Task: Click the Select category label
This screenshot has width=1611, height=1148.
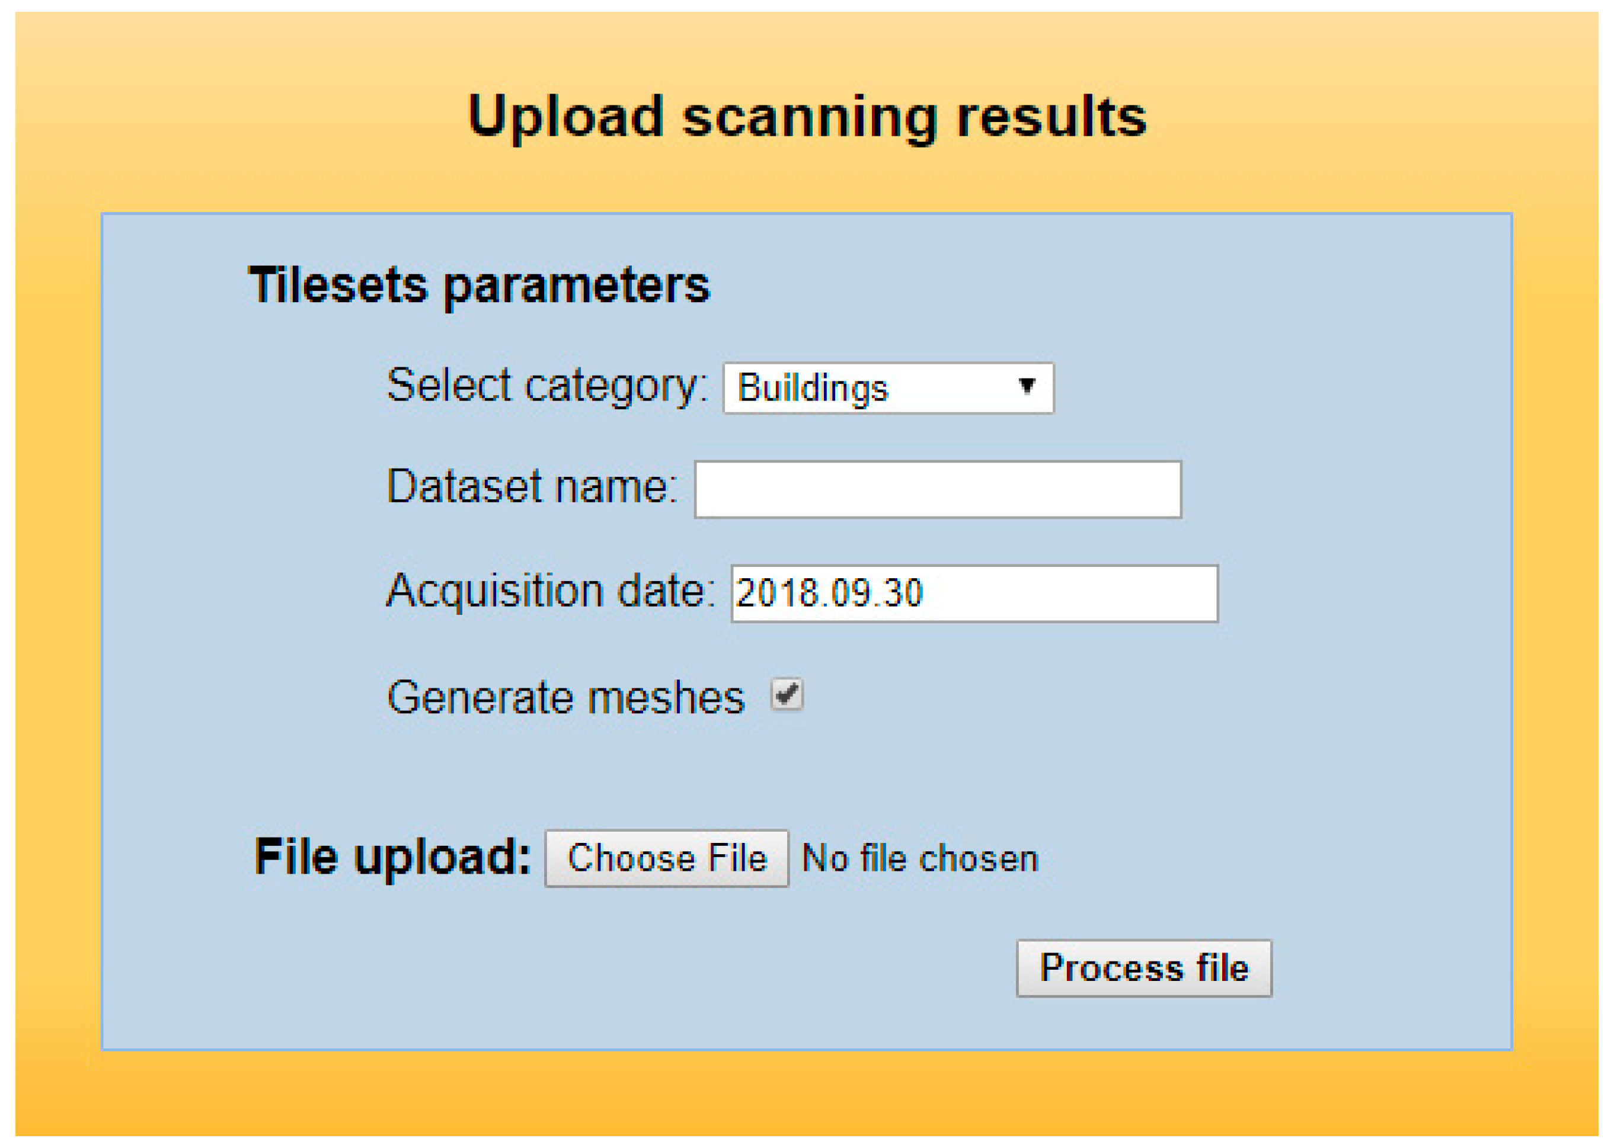Action: [546, 386]
